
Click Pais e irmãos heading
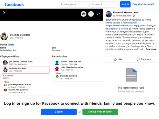[x=59, y=56]
